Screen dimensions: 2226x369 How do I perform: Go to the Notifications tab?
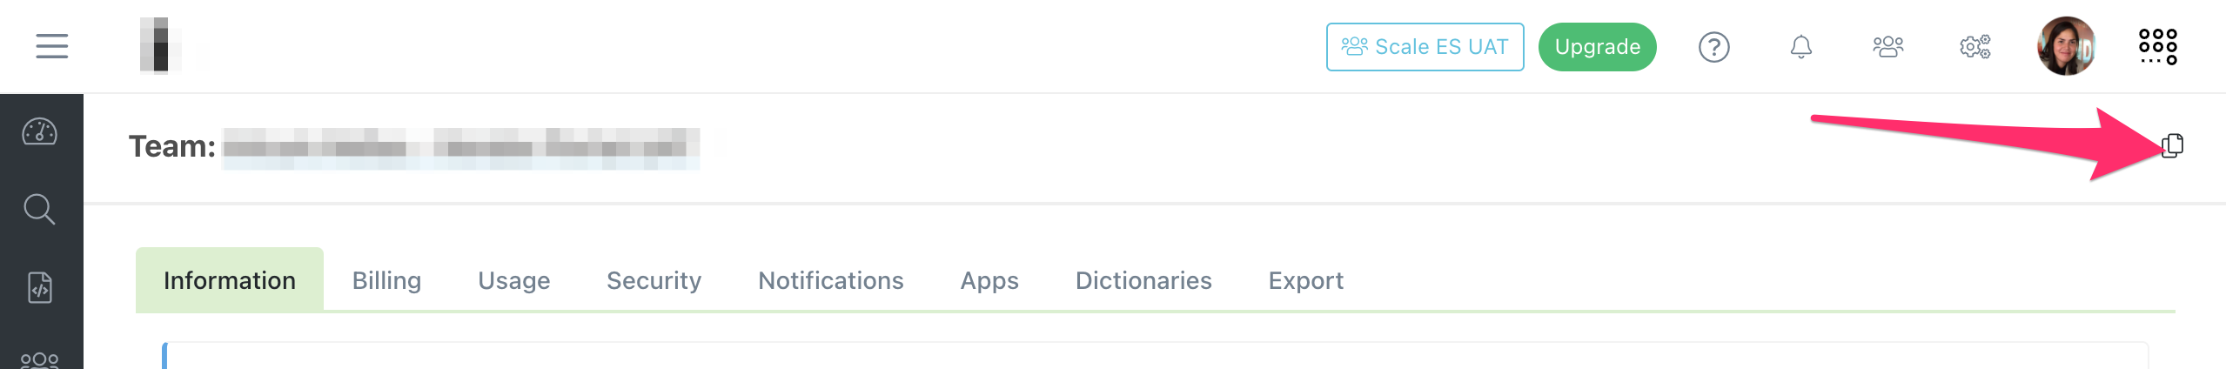(x=830, y=280)
